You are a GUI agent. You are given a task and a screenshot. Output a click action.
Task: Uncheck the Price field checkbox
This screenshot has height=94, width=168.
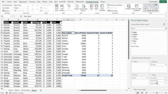tap(132, 41)
